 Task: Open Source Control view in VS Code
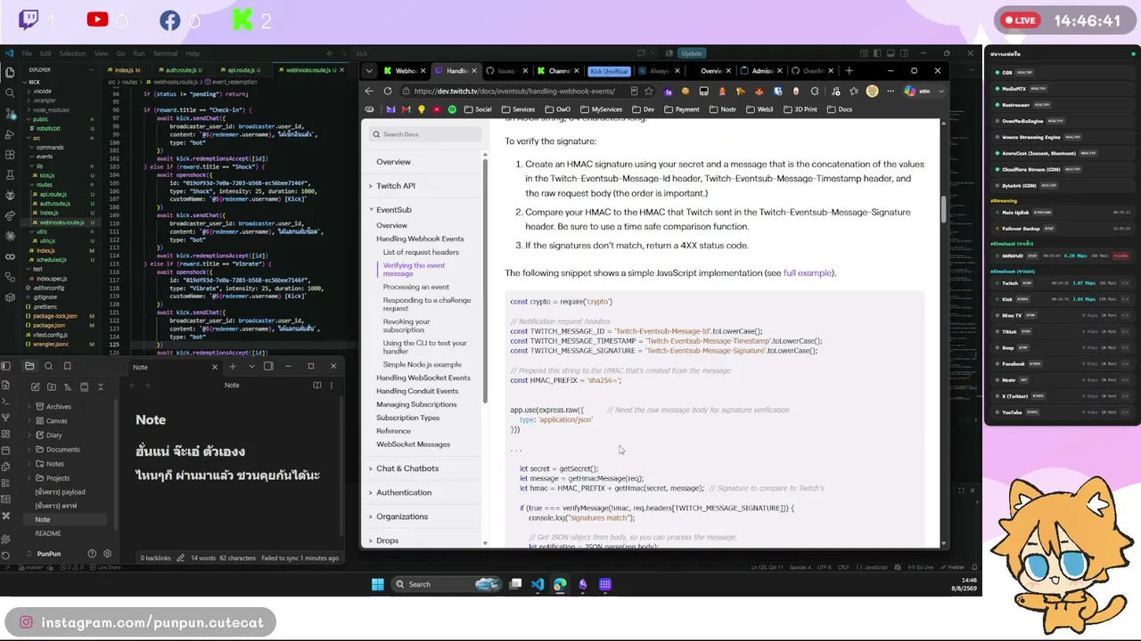[x=10, y=114]
